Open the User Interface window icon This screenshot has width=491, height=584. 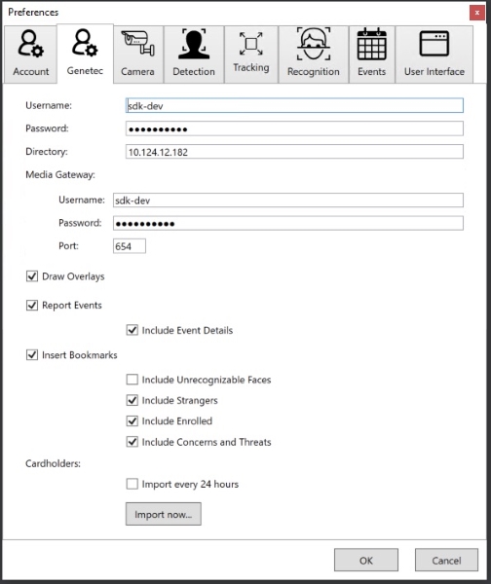coord(434,44)
